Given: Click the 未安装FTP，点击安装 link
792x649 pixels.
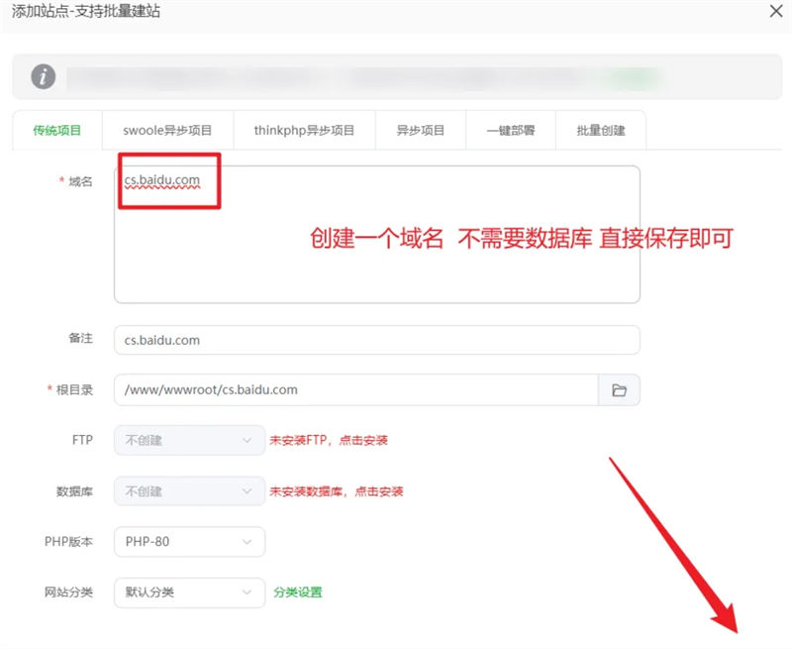Looking at the screenshot, I should point(329,440).
